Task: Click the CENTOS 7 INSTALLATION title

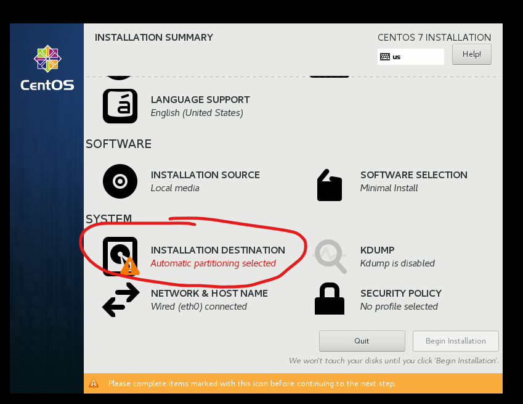Action: pos(434,37)
